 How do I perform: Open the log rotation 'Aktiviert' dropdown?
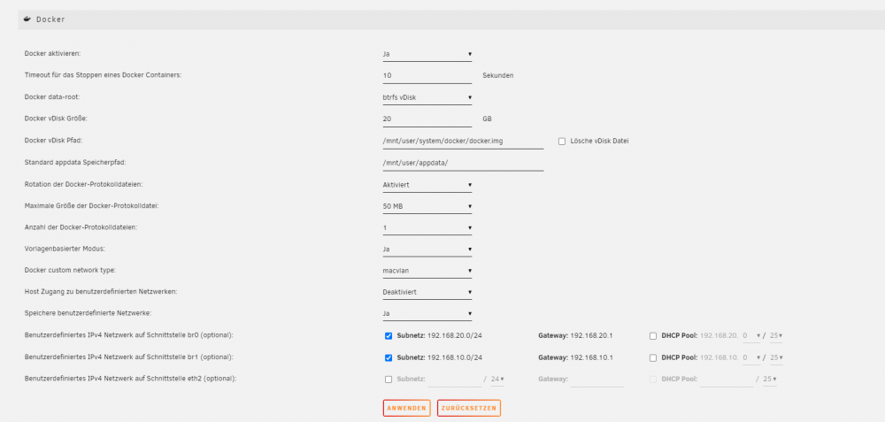point(427,185)
